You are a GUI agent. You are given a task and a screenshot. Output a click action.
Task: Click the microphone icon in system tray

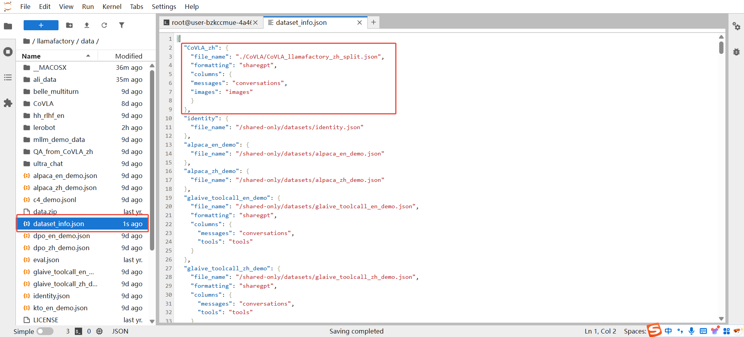(691, 331)
